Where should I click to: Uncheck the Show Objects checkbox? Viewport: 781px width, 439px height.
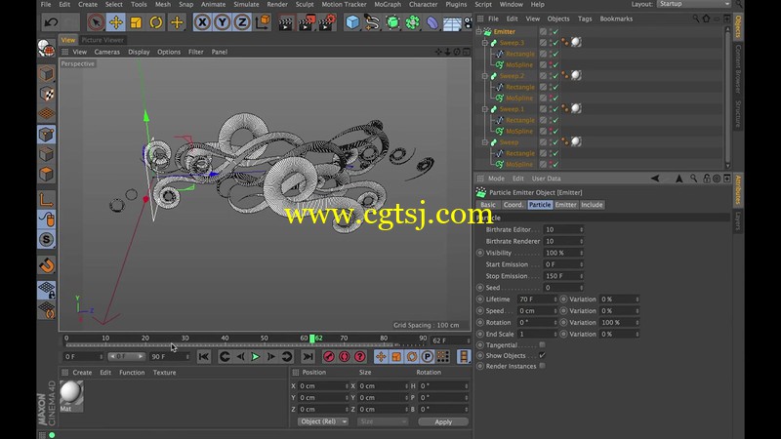[542, 355]
